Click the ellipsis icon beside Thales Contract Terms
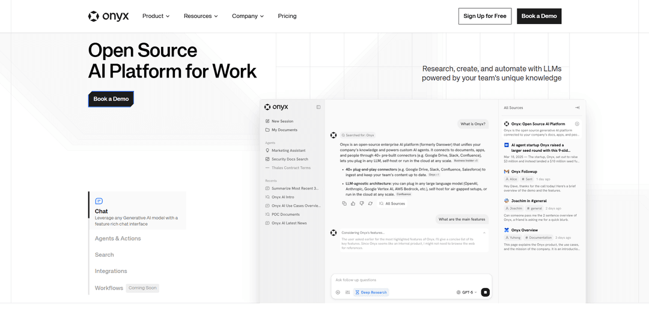This screenshot has height=312, width=649. coord(267,168)
